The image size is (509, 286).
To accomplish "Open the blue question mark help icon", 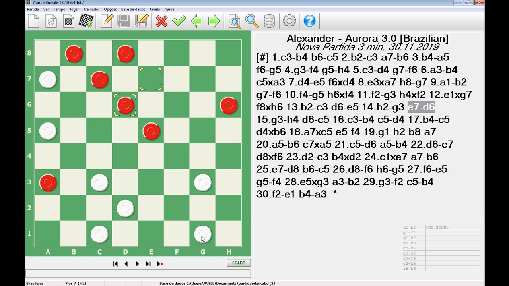I will coord(309,21).
